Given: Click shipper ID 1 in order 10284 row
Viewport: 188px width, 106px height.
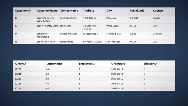Looking at the screenshot, I should [144, 88].
